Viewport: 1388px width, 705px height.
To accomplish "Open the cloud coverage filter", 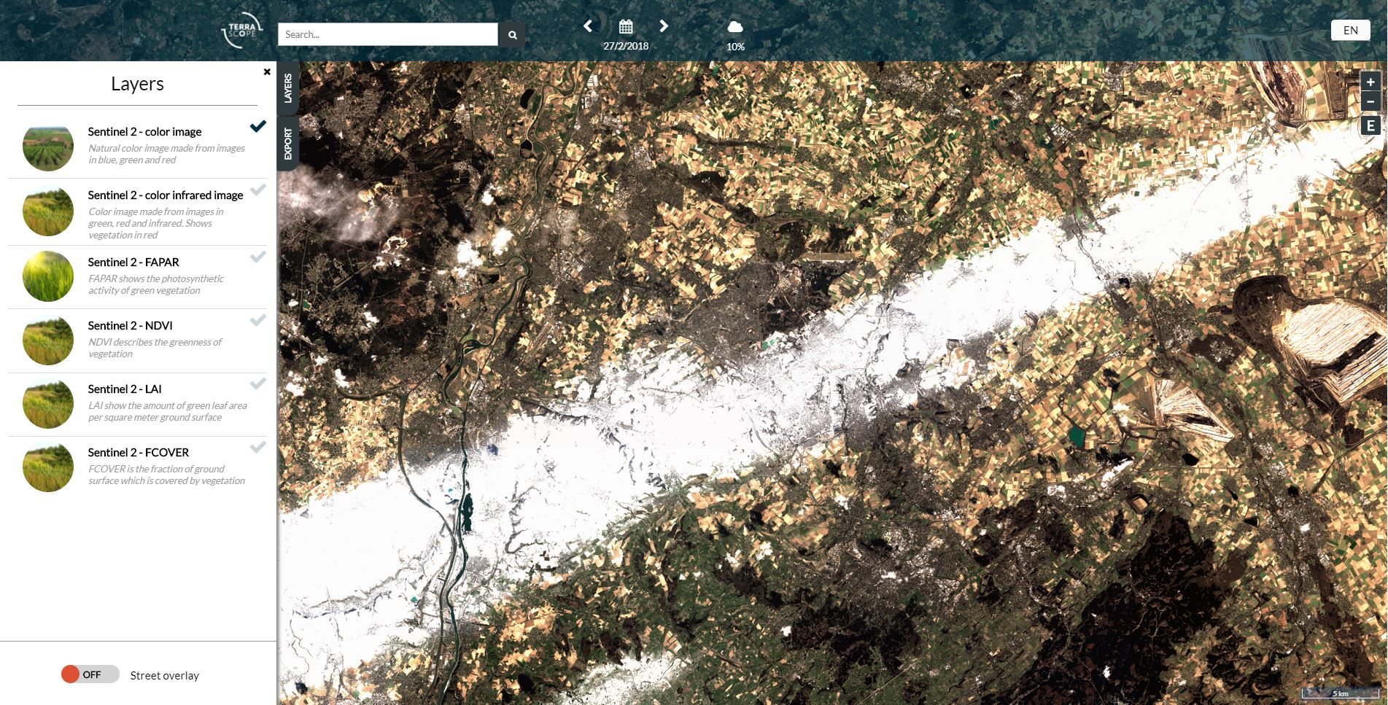I will (735, 28).
